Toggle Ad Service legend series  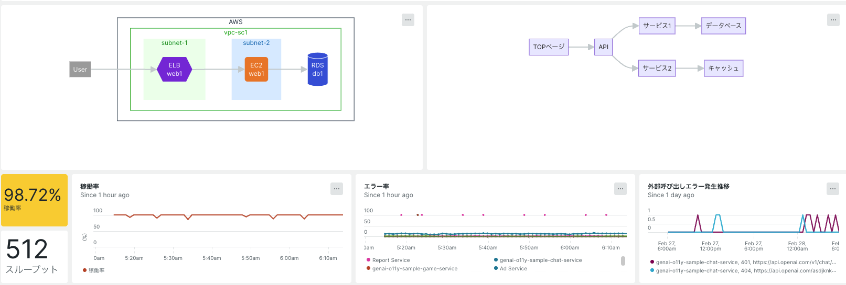[x=513, y=268]
